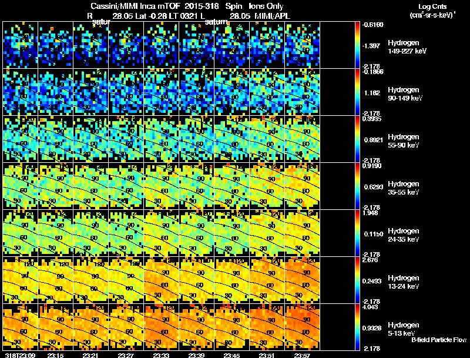470x358 pixels.
Task: Select the Hydrogen 35-55 keV label
Action: (404, 188)
